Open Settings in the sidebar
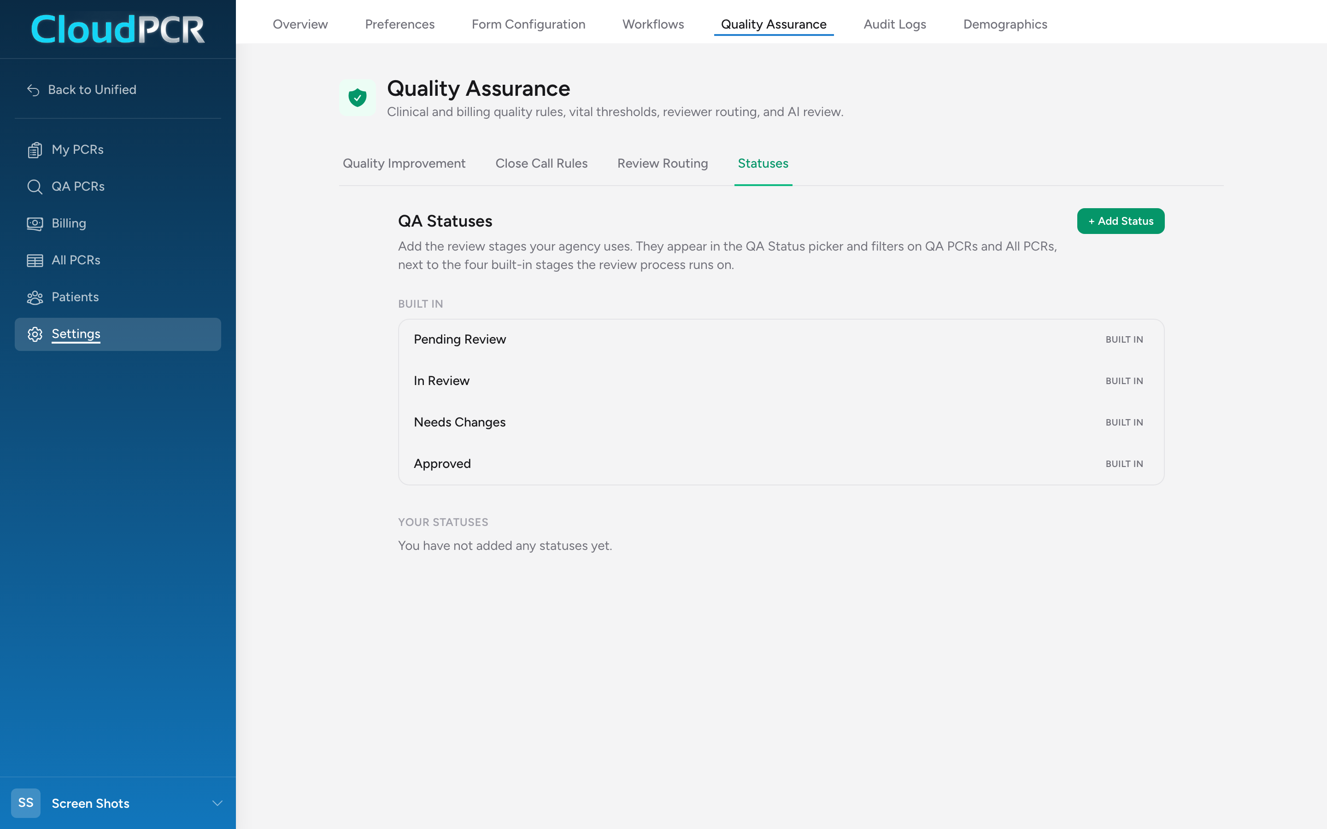This screenshot has height=829, width=1327. (x=118, y=334)
